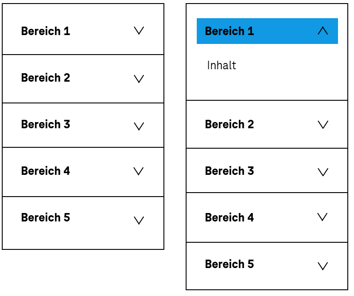This screenshot has width=354, height=296.
Task: Expand Bereich 5 chevron in left accordion
Action: point(139,221)
